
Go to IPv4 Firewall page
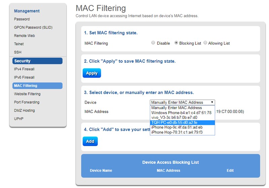(24, 69)
